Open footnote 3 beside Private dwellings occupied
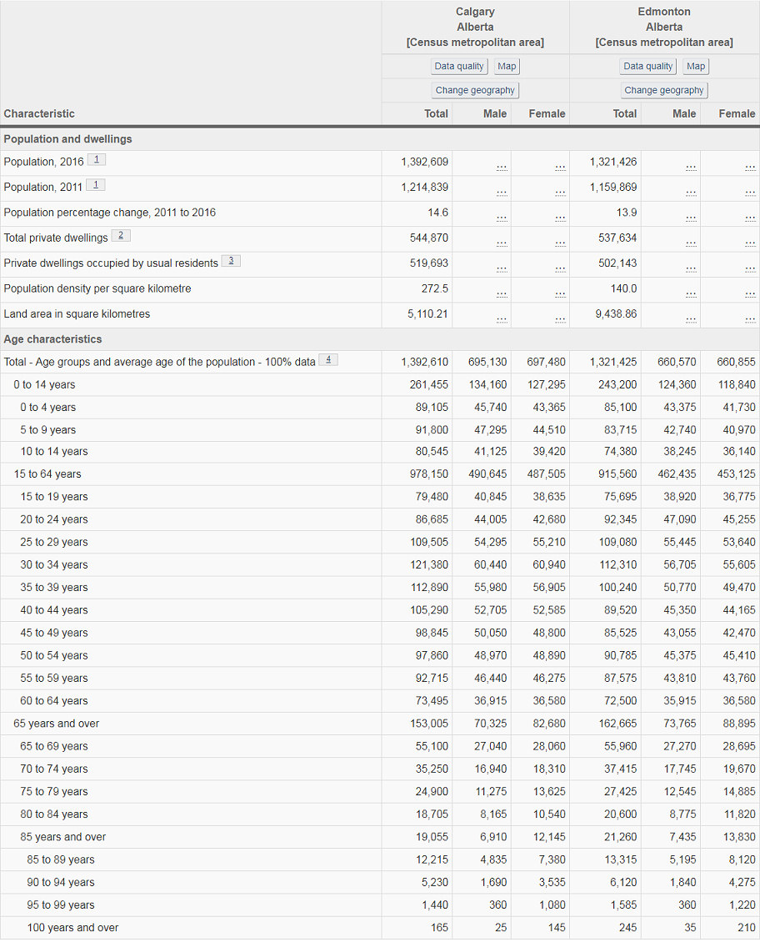The width and height of the screenshot is (760, 942). pyautogui.click(x=231, y=261)
